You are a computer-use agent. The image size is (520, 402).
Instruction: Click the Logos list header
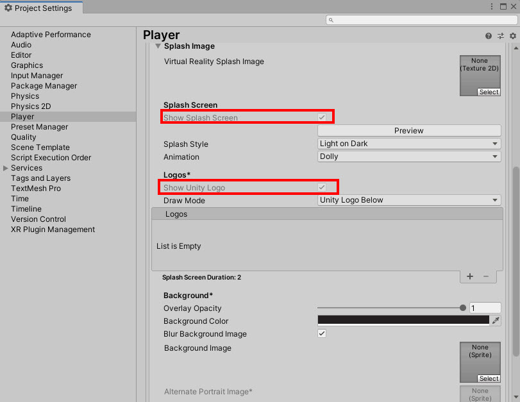click(x=327, y=214)
